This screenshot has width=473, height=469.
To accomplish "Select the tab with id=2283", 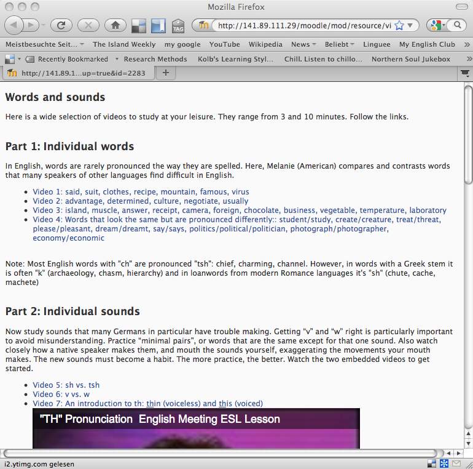I will [x=77, y=73].
